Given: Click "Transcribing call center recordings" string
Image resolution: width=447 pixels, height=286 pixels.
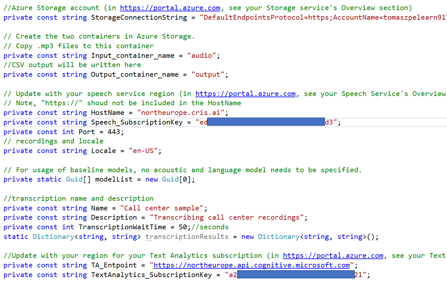Looking at the screenshot, I should [x=227, y=218].
